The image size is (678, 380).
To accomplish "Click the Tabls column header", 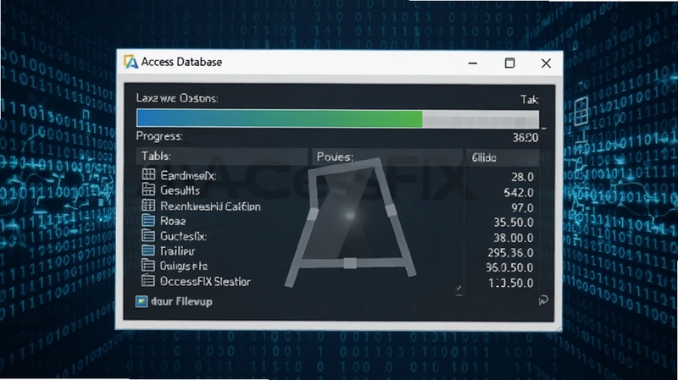I will pos(222,157).
